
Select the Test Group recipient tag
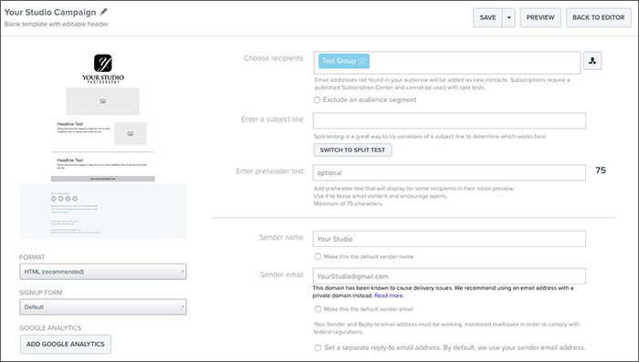pyautogui.click(x=344, y=61)
